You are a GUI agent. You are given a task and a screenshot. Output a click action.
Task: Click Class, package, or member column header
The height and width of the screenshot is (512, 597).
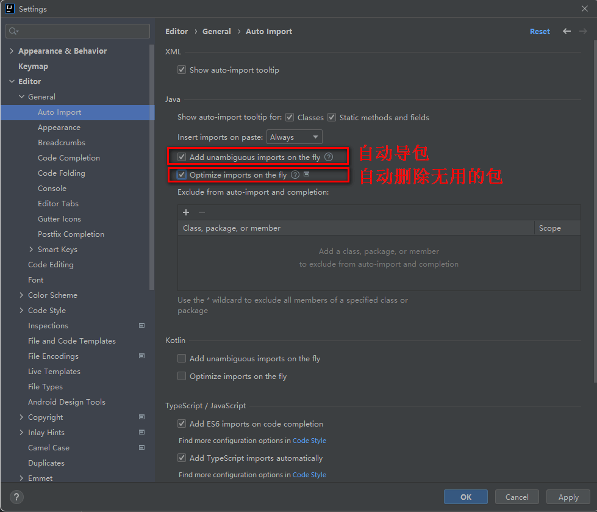coord(356,228)
